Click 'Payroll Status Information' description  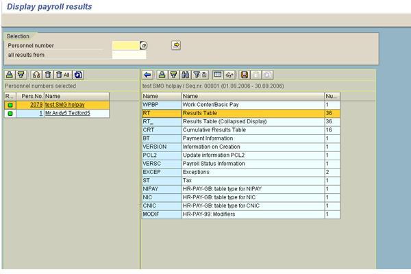pos(214,163)
